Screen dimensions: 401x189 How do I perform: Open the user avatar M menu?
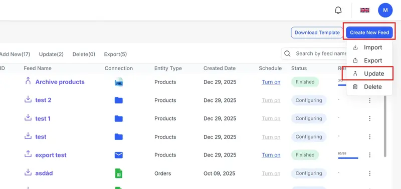pos(385,10)
